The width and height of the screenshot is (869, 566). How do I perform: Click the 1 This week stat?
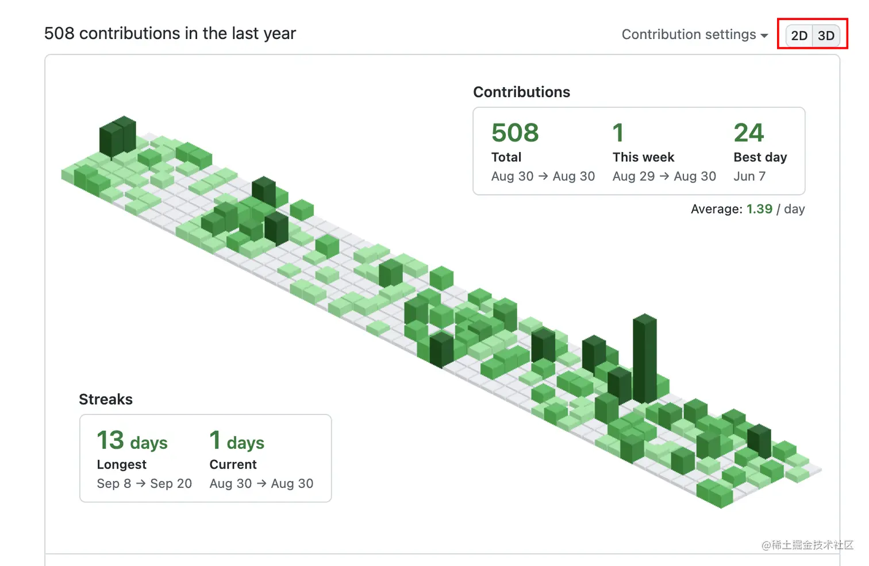[617, 133]
